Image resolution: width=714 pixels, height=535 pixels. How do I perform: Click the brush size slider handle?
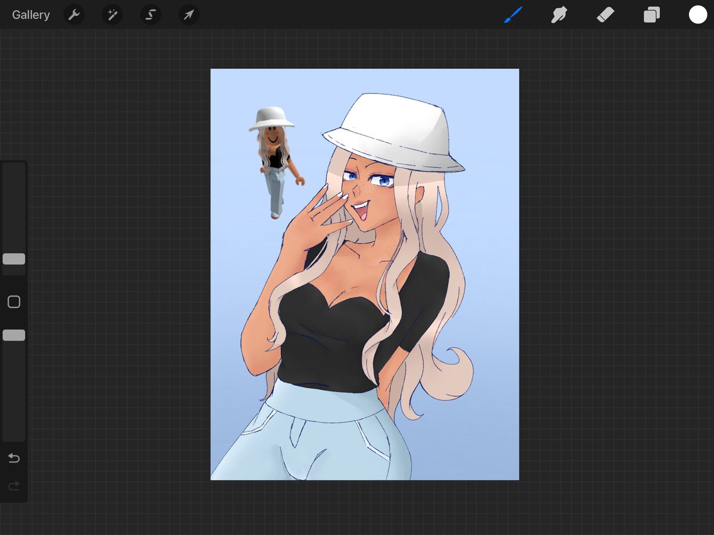[14, 259]
